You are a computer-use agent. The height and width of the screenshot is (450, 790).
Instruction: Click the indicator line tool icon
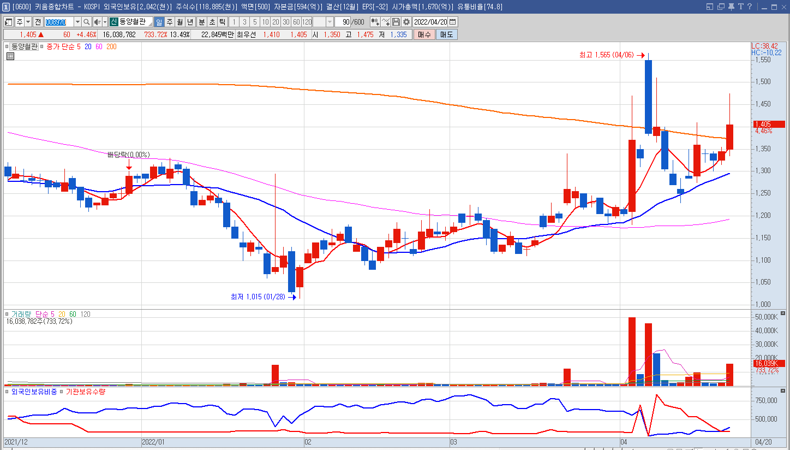click(386, 22)
